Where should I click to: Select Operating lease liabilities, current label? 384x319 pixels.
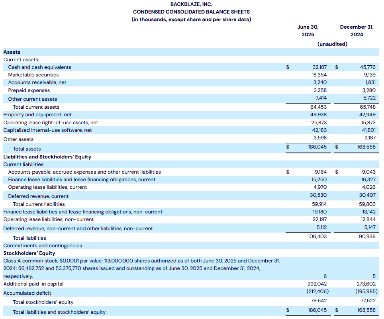click(x=47, y=187)
